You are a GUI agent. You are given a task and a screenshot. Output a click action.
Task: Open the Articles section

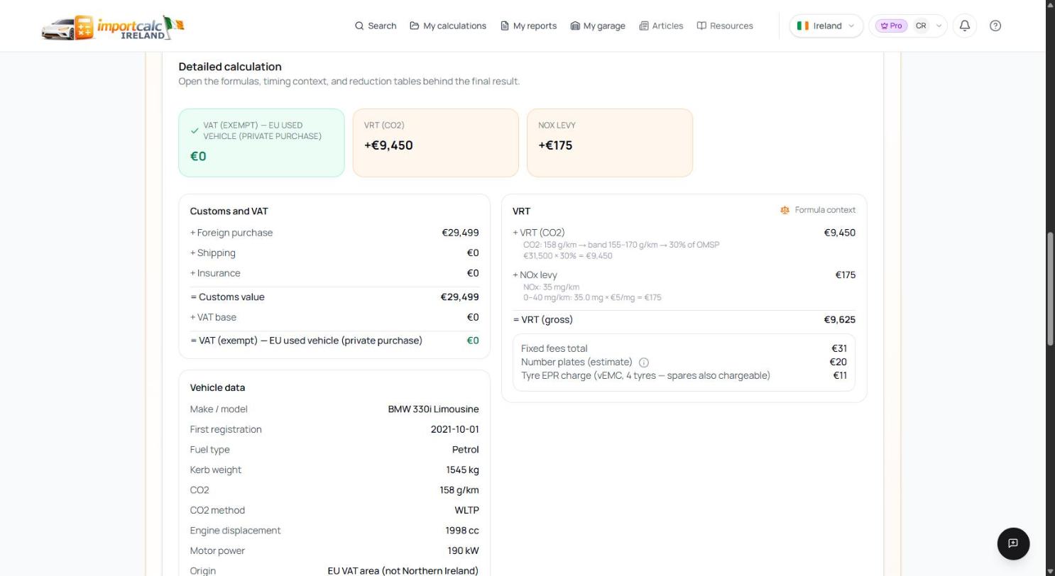point(661,26)
